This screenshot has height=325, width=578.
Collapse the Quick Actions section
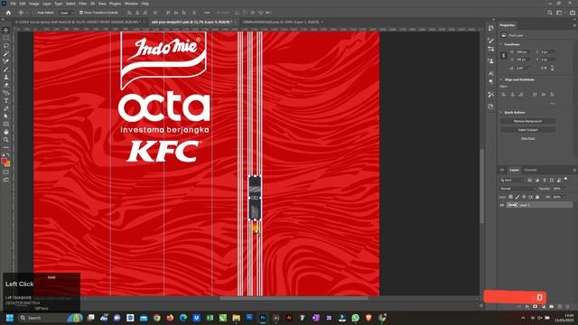pos(501,112)
